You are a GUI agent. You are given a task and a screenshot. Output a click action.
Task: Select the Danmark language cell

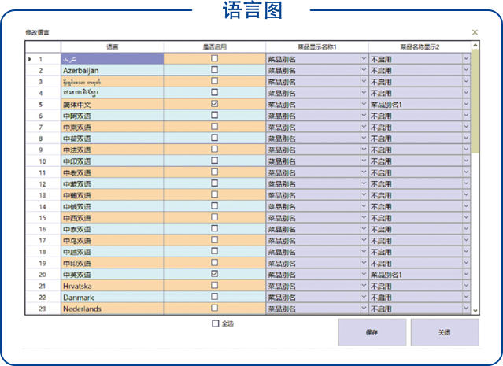pyautogui.click(x=113, y=298)
